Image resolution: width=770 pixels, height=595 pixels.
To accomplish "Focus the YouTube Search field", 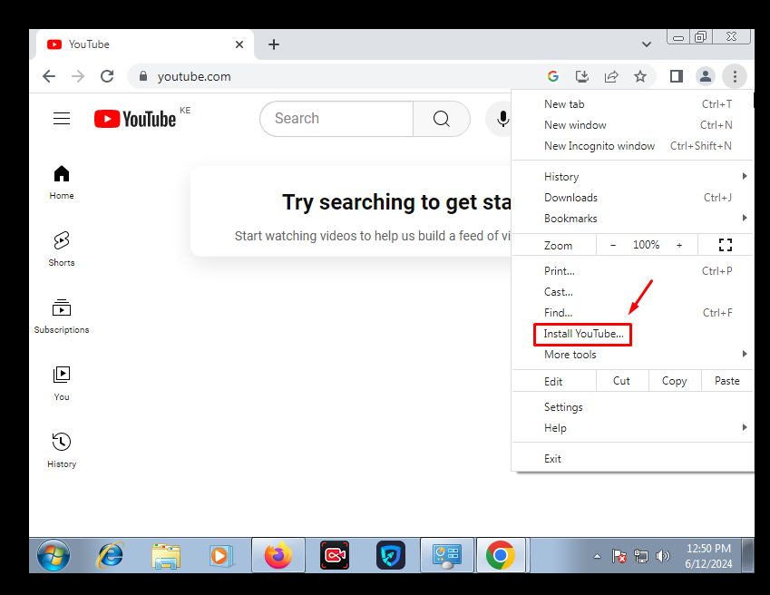I will pyautogui.click(x=336, y=119).
